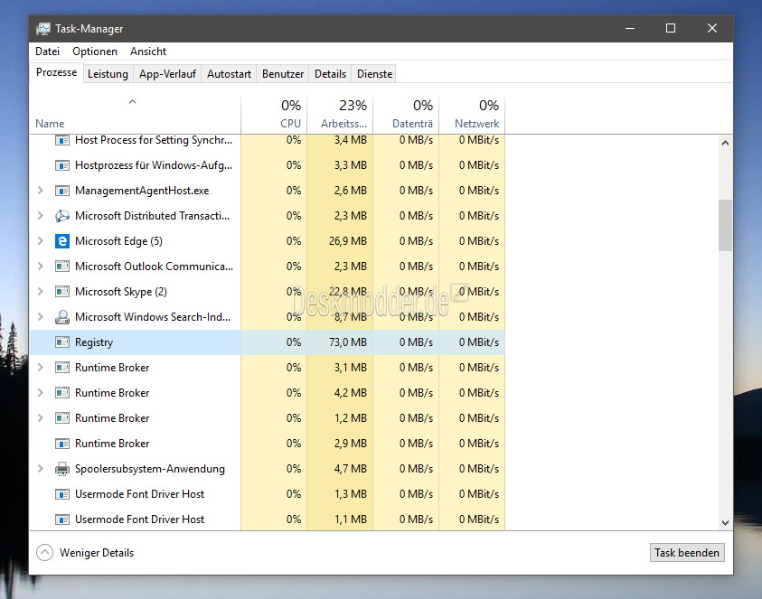
Task: Expand the Microsoft Skype (2) group
Action: click(41, 292)
